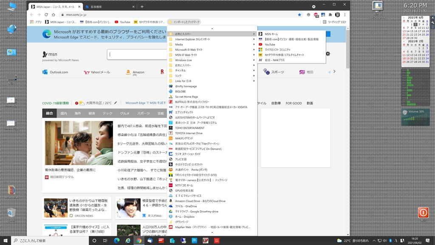Expand the リンク bookmark folder
Screen dimensions: 435x245
[x=212, y=76]
